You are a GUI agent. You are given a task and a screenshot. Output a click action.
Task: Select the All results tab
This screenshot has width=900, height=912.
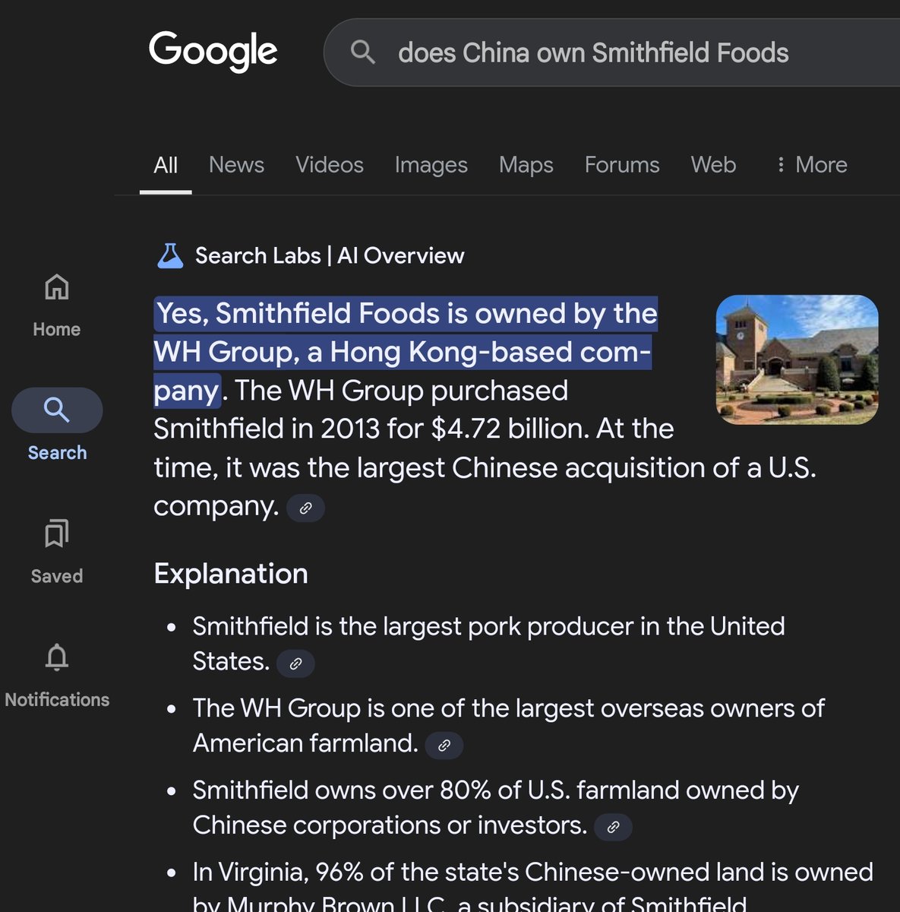pyautogui.click(x=166, y=165)
